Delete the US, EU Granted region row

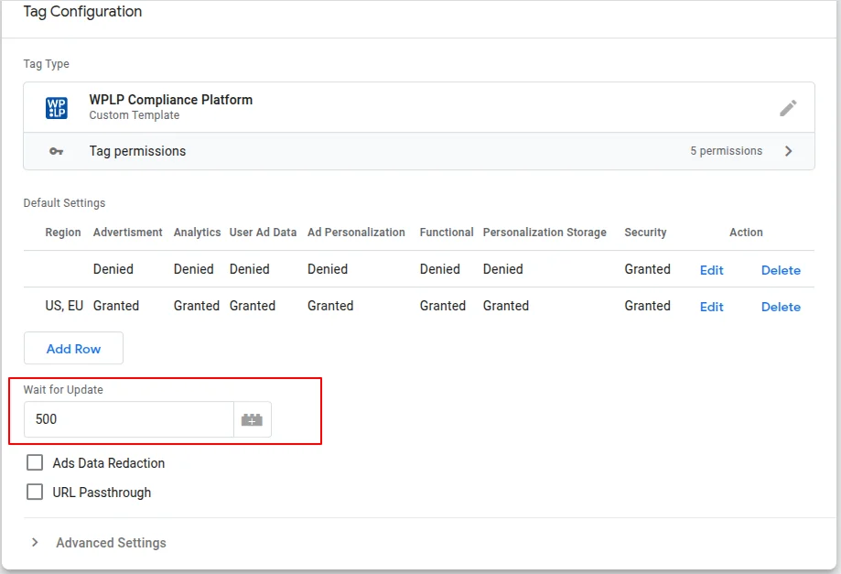780,306
